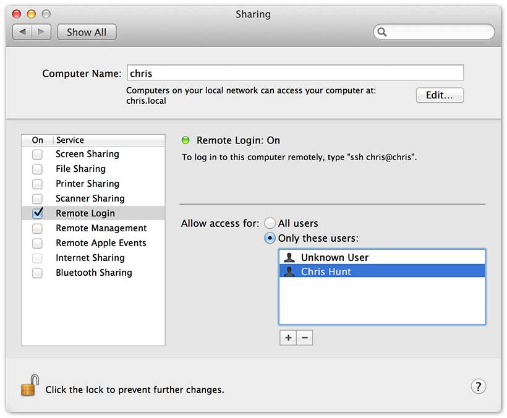Select Chris Hunt in the access list

click(382, 271)
